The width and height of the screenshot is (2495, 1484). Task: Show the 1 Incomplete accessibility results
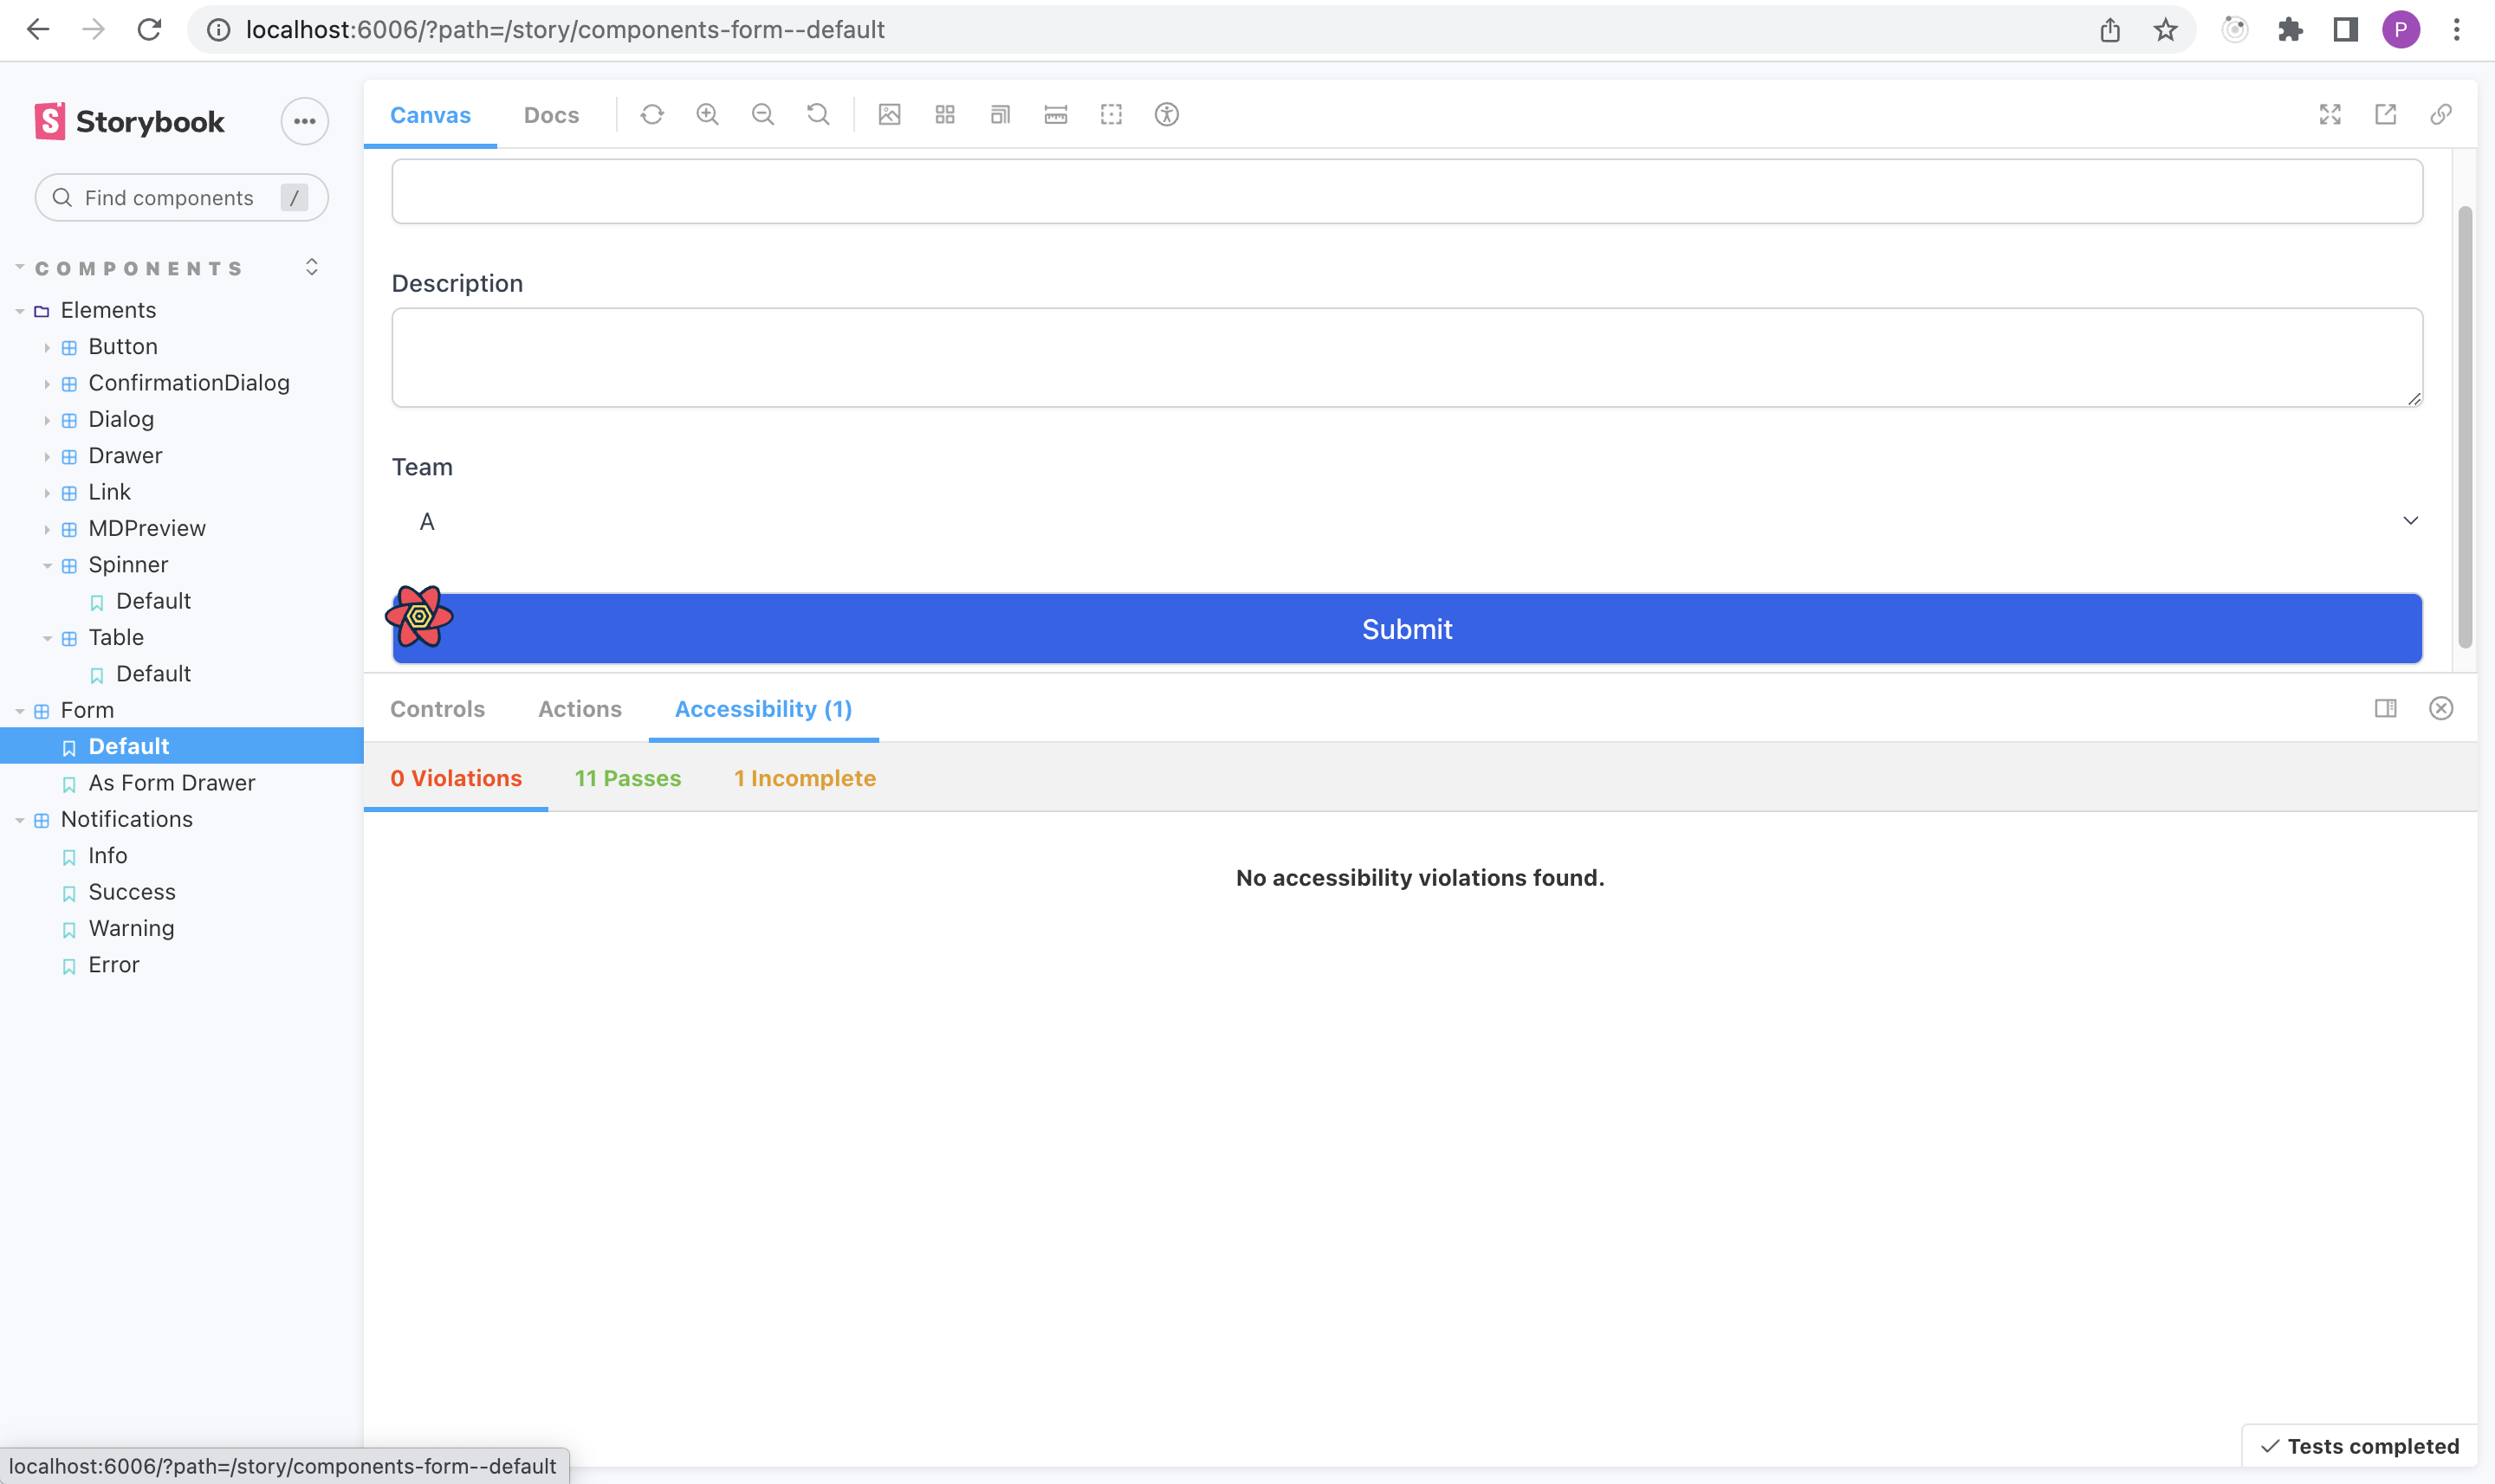click(x=804, y=778)
